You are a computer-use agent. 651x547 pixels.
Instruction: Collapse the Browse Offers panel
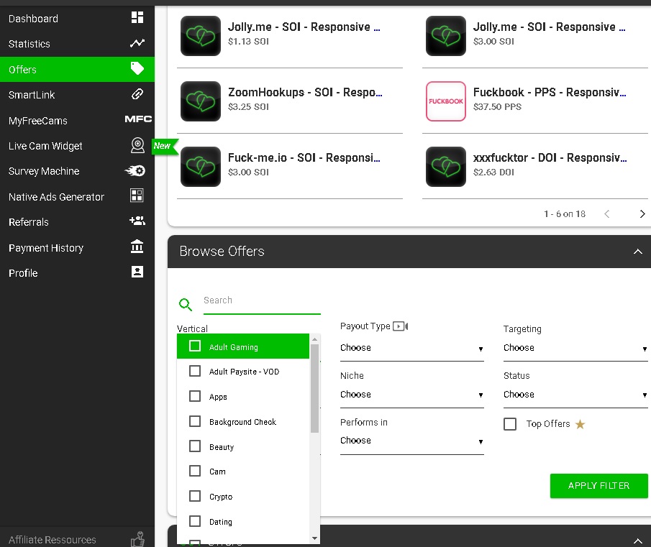coord(638,252)
